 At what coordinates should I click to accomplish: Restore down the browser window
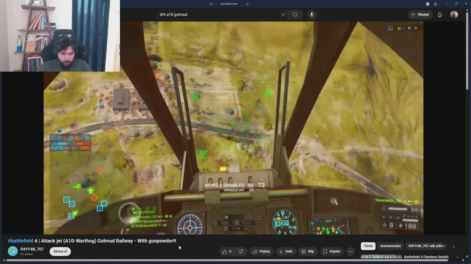coord(456,4)
